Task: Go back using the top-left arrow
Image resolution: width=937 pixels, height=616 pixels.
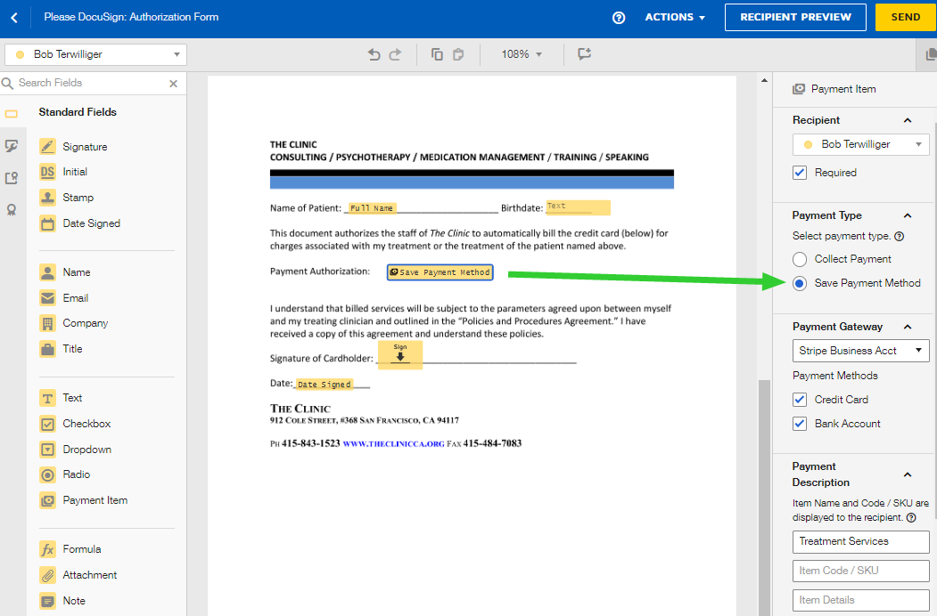Action: coord(14,17)
